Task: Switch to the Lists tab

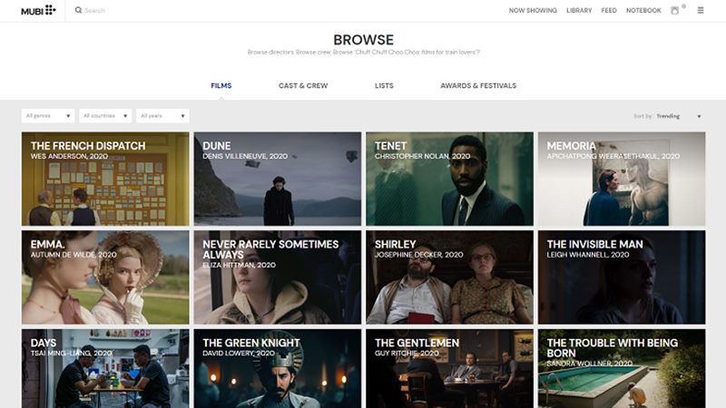Action: coord(384,85)
